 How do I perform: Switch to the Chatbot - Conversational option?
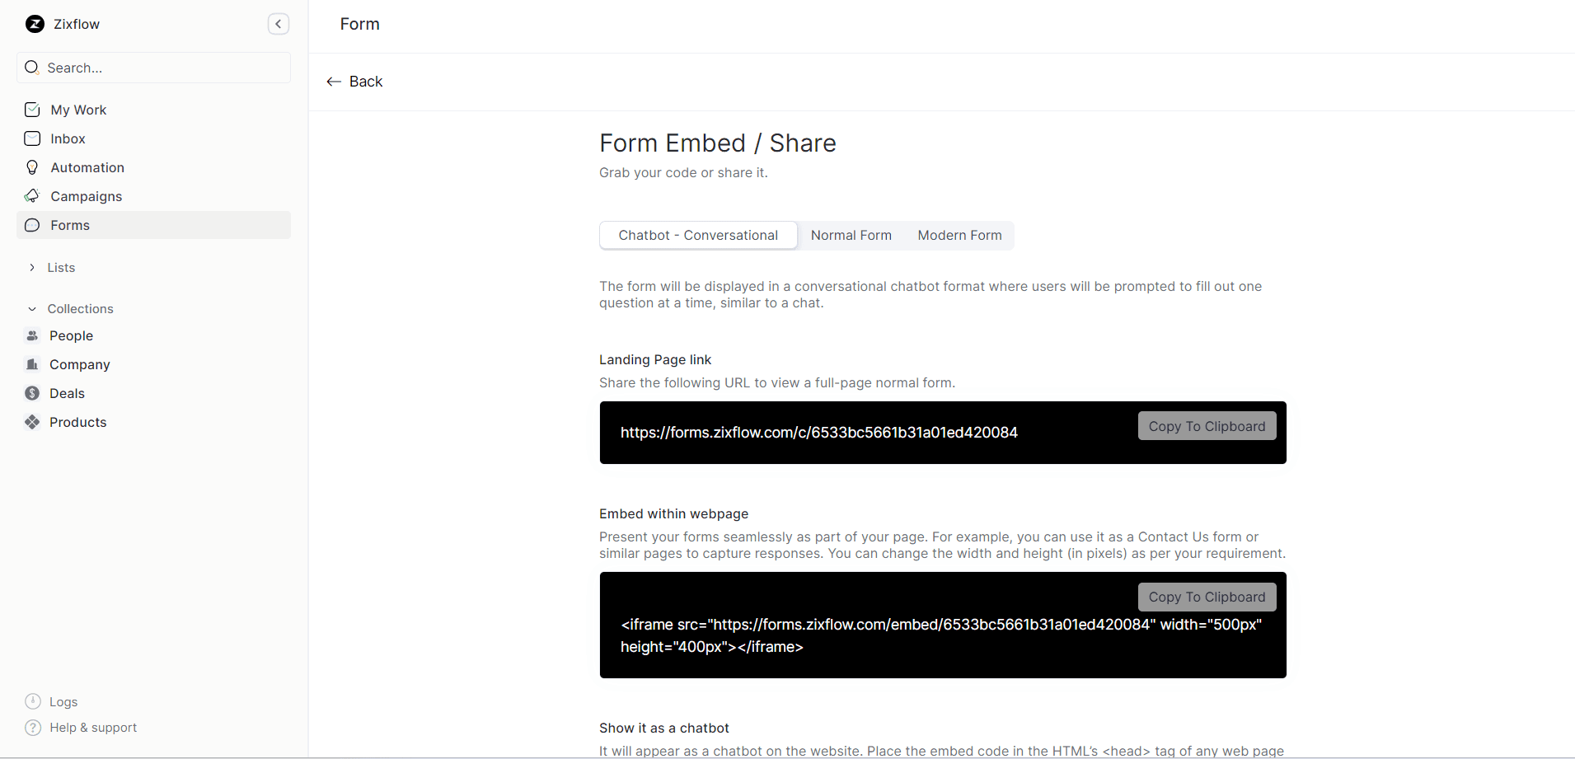pos(698,235)
